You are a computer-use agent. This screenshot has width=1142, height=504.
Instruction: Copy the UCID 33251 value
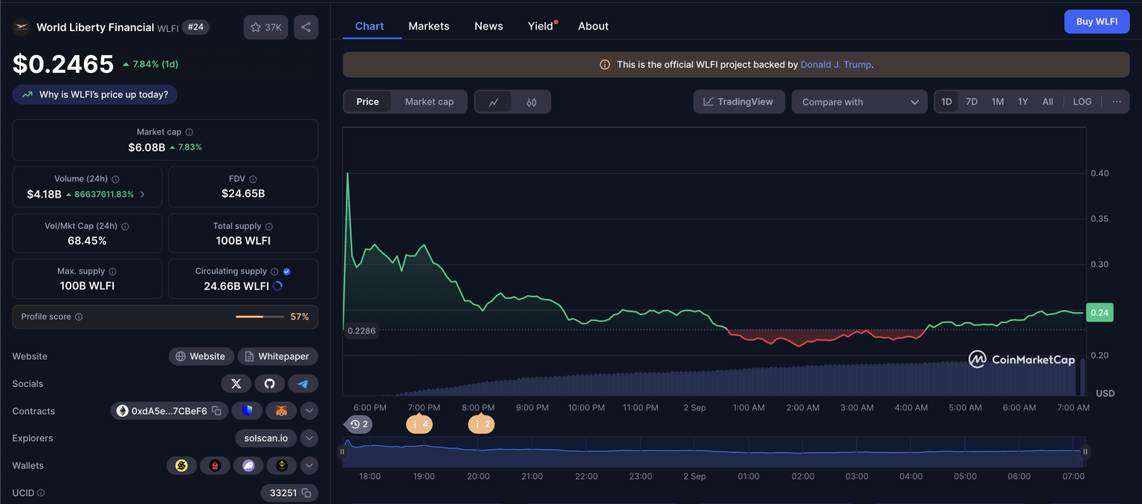(306, 493)
